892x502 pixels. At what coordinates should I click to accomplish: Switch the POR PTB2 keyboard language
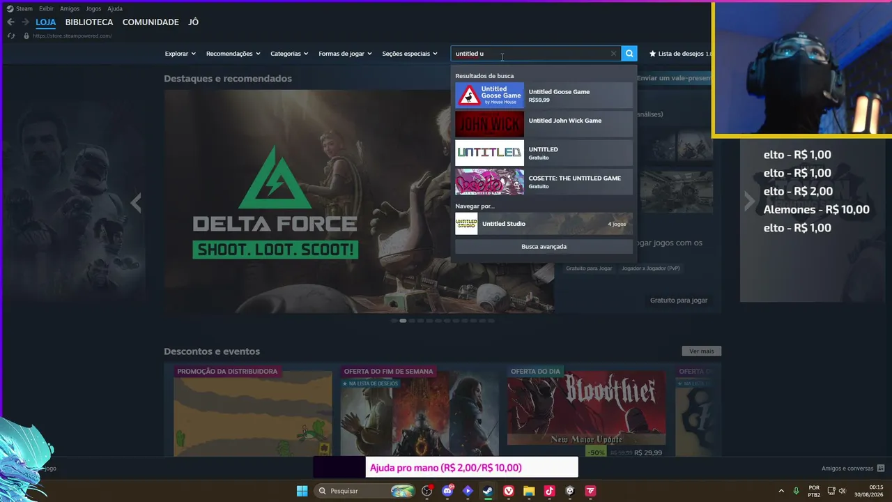814,491
